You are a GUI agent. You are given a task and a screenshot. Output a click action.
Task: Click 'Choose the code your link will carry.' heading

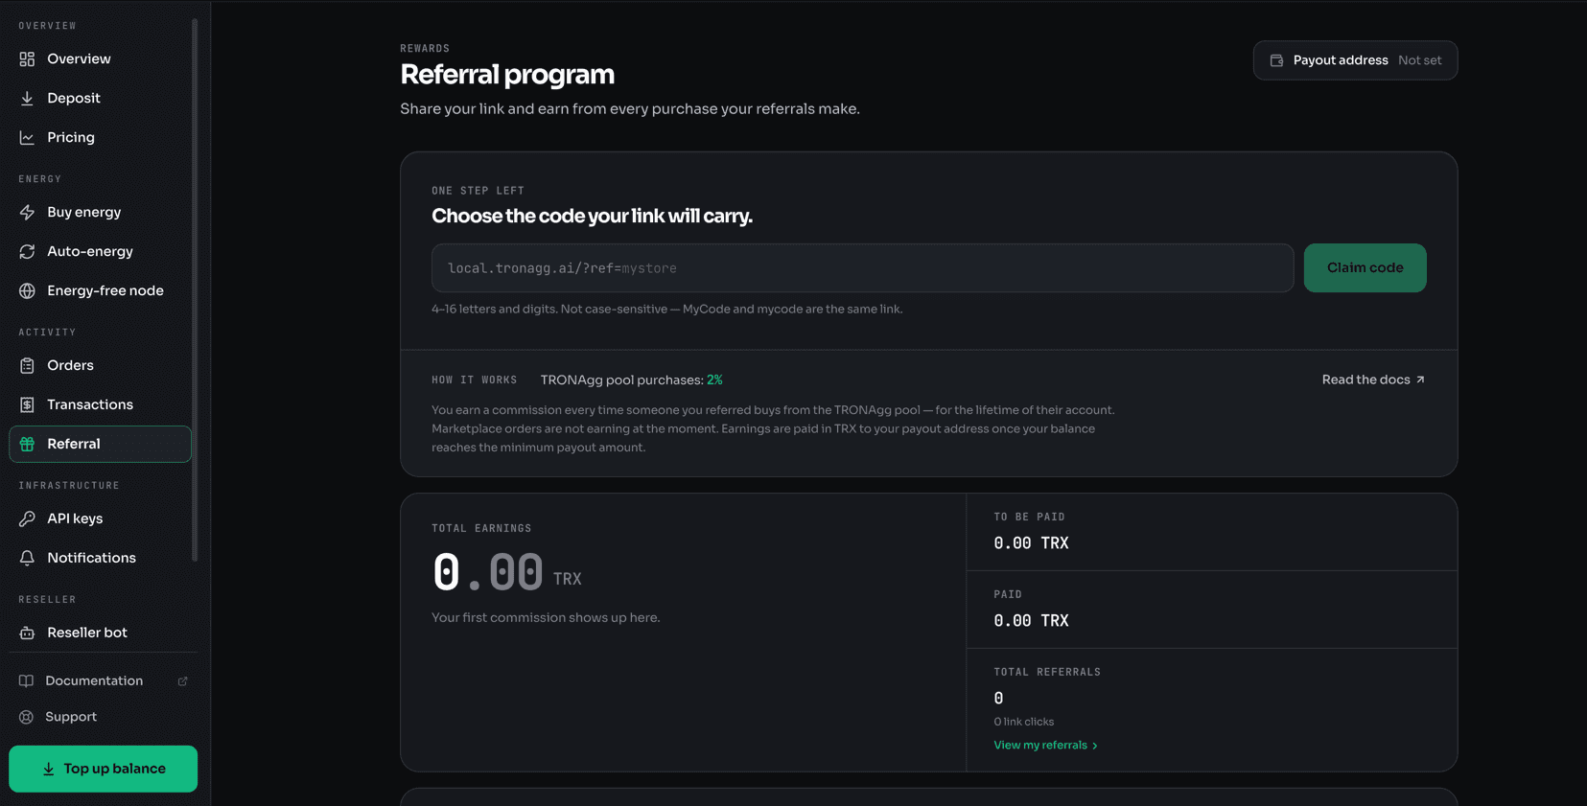pos(592,216)
